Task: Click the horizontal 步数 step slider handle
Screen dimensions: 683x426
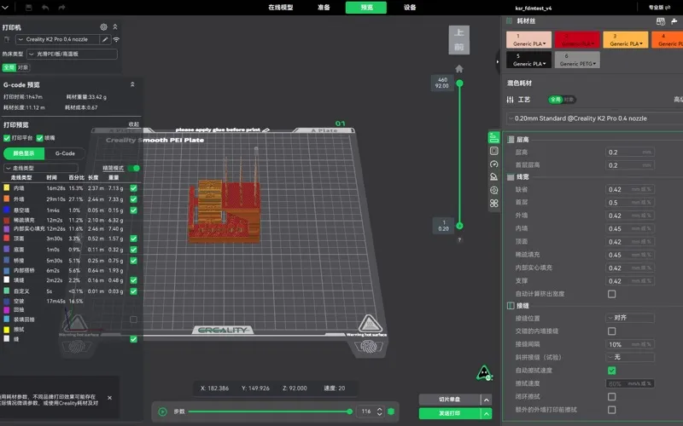Action: click(x=349, y=412)
